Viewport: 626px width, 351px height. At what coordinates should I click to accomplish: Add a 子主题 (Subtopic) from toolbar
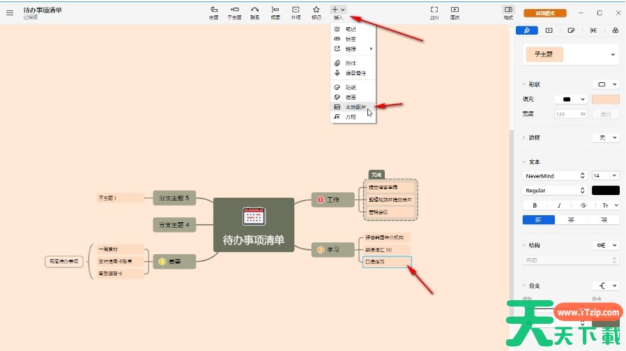pyautogui.click(x=234, y=12)
